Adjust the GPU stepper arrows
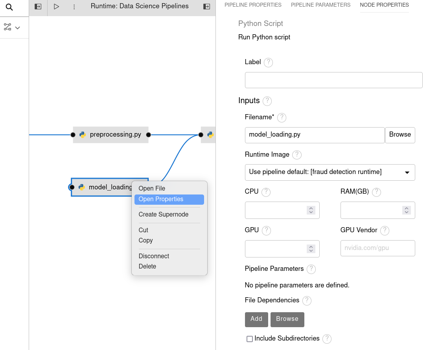The height and width of the screenshot is (350, 429). (x=311, y=249)
